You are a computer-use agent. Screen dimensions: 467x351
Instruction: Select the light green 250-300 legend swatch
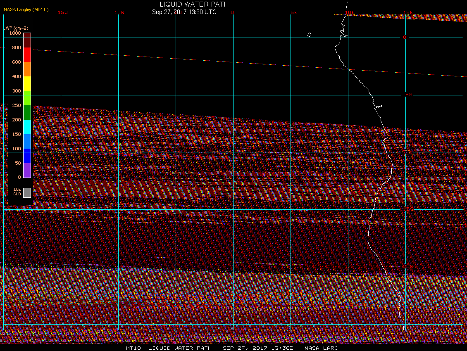point(27,98)
